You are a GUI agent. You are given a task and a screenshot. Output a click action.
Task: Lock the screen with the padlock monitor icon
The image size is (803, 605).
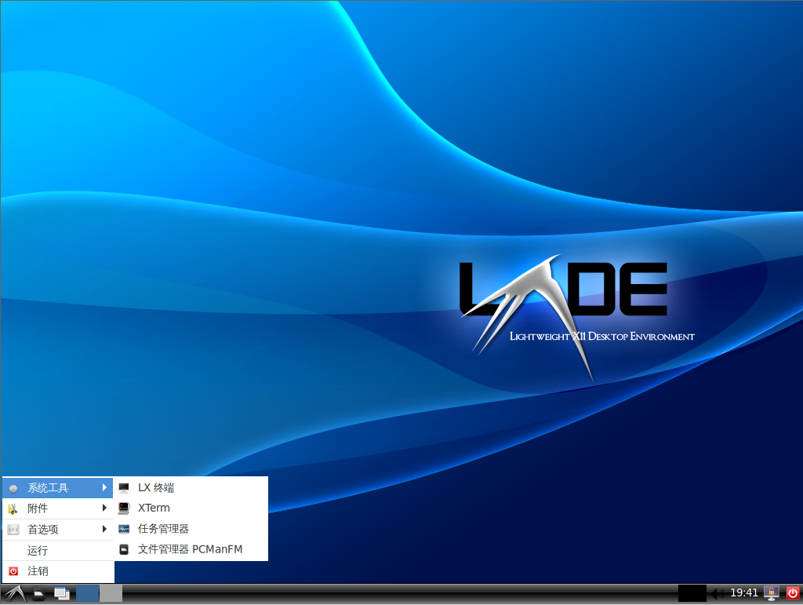[x=772, y=593]
